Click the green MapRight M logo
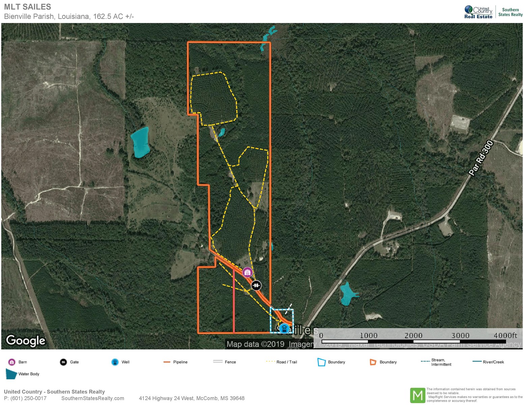Viewport: 524px width, 405px height. pos(417,395)
